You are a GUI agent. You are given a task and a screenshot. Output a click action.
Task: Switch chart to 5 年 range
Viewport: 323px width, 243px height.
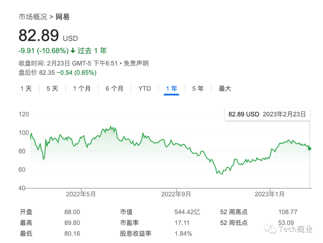[198, 89]
